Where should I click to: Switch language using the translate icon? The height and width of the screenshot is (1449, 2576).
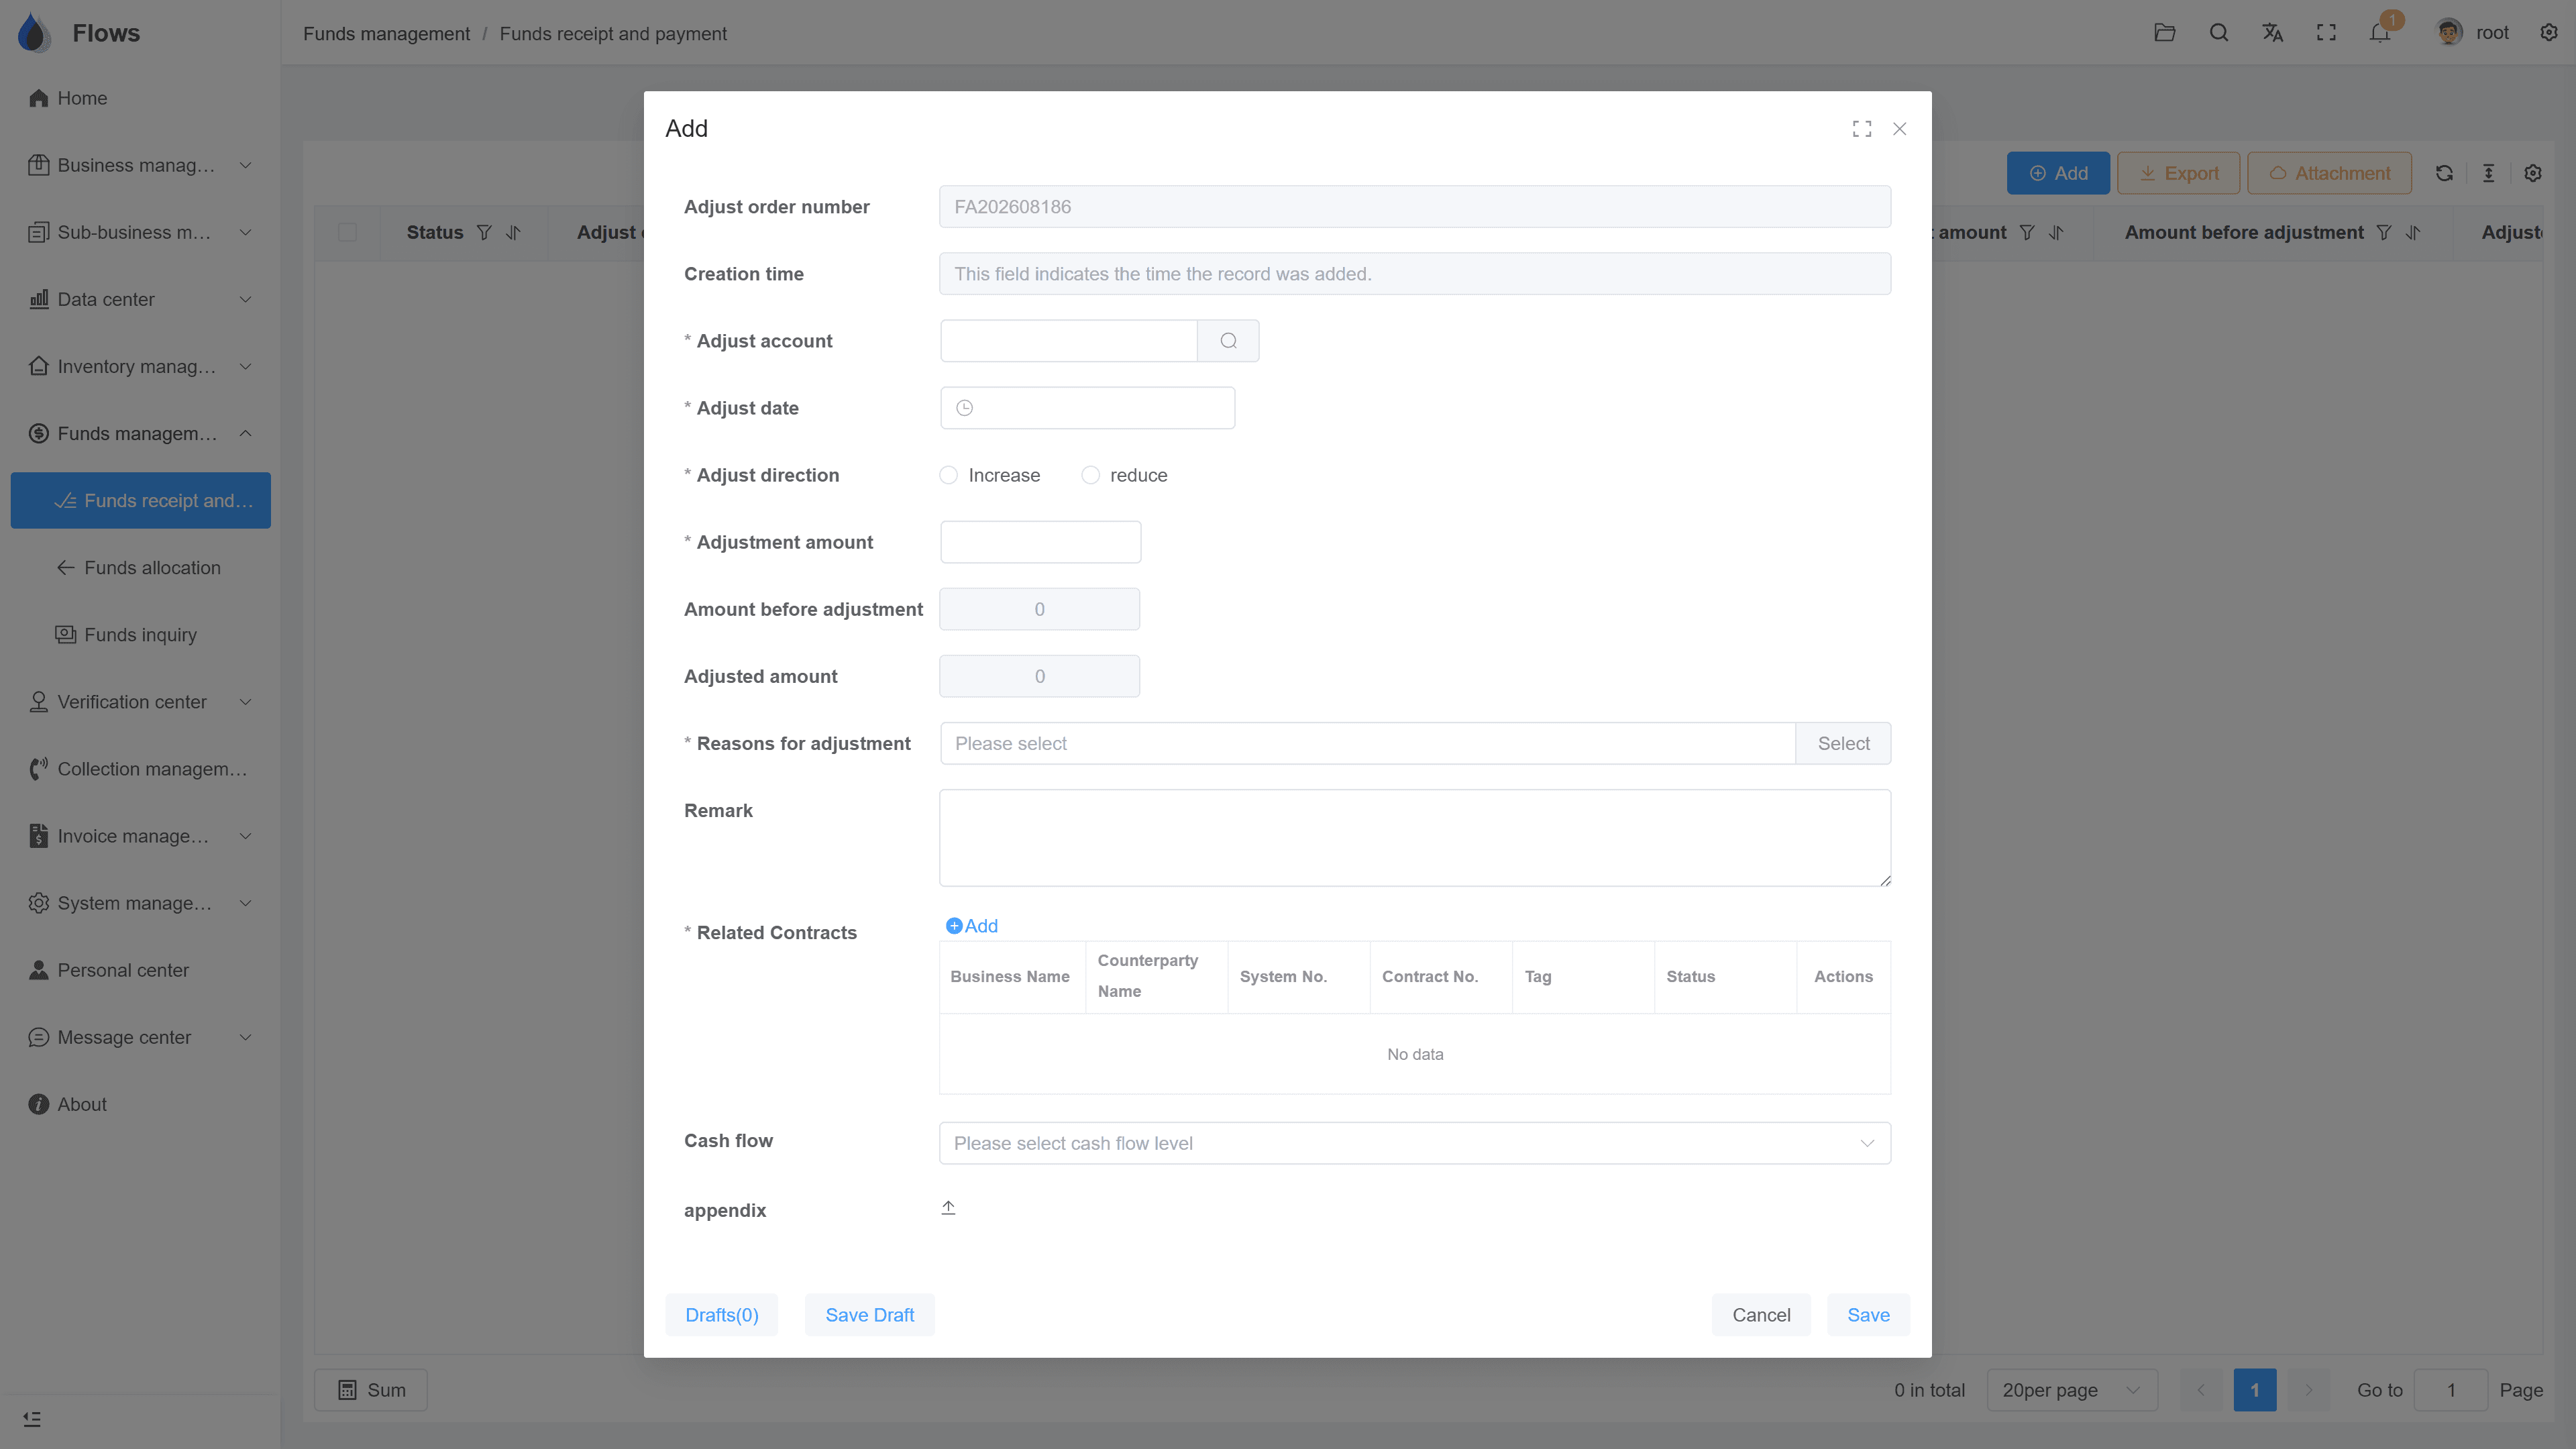click(2272, 33)
